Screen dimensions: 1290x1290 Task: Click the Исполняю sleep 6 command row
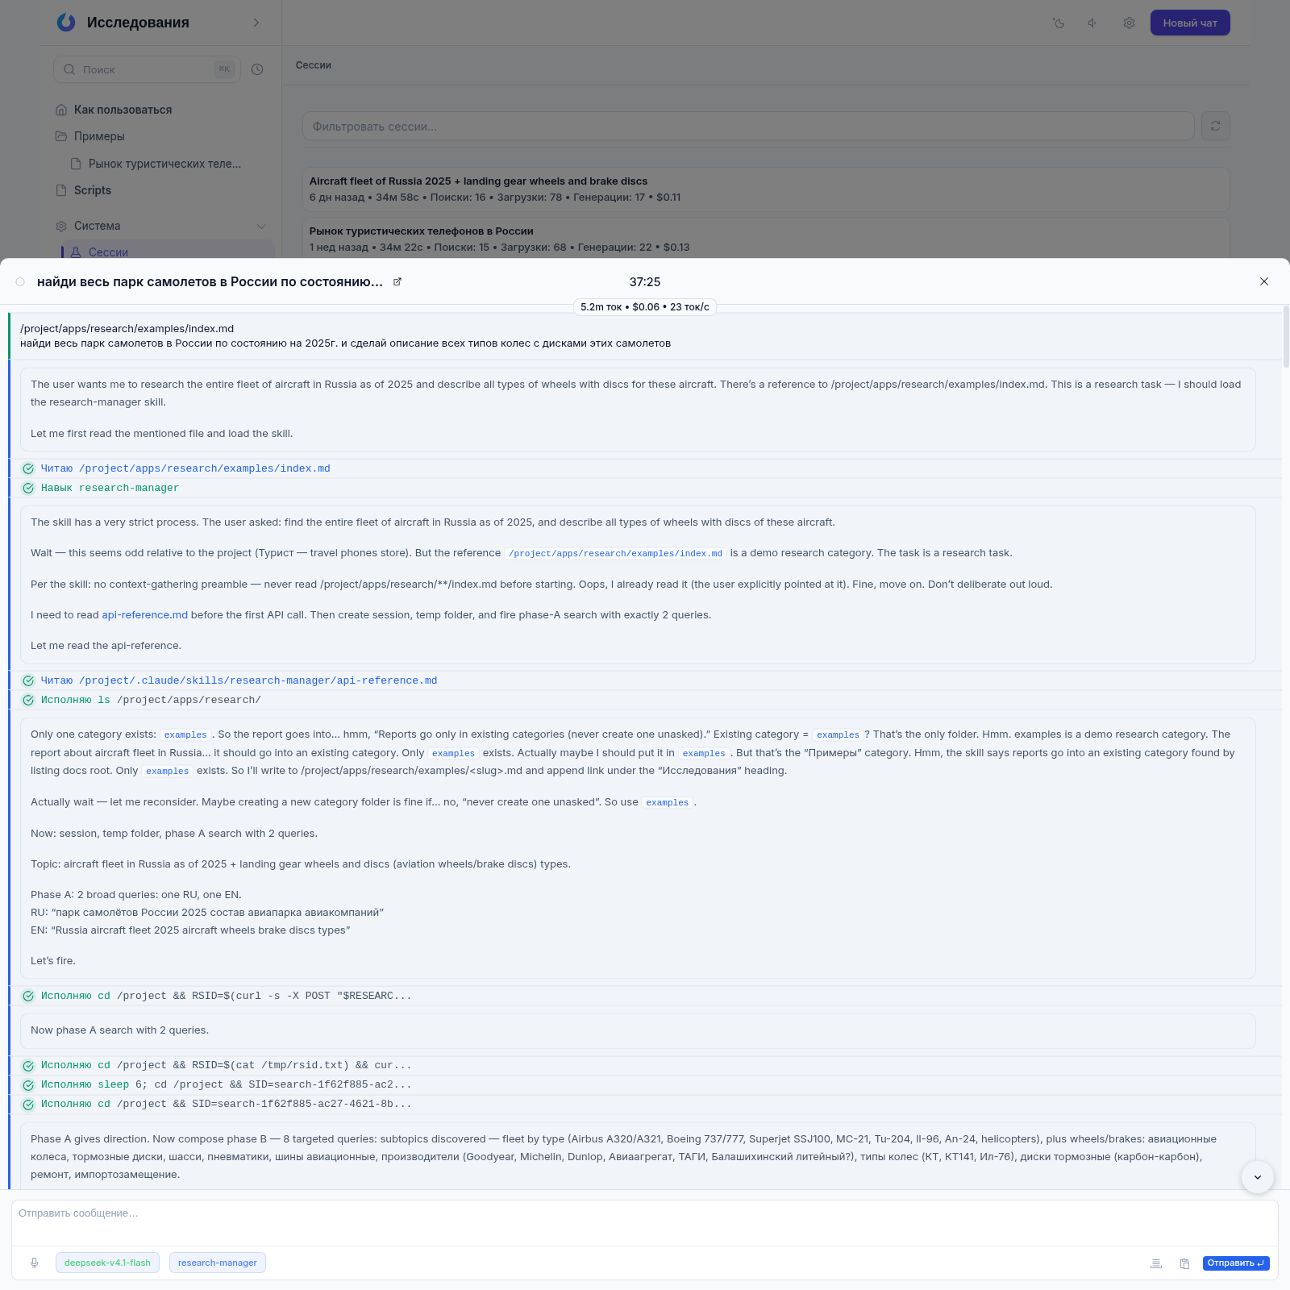pyautogui.click(x=645, y=1084)
